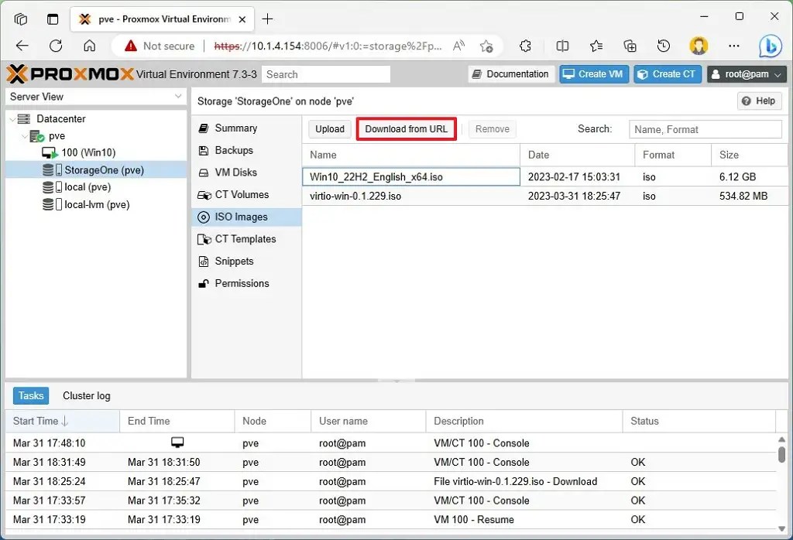Image resolution: width=793 pixels, height=540 pixels.
Task: Click the browser refresh icon
Action: pyautogui.click(x=54, y=46)
